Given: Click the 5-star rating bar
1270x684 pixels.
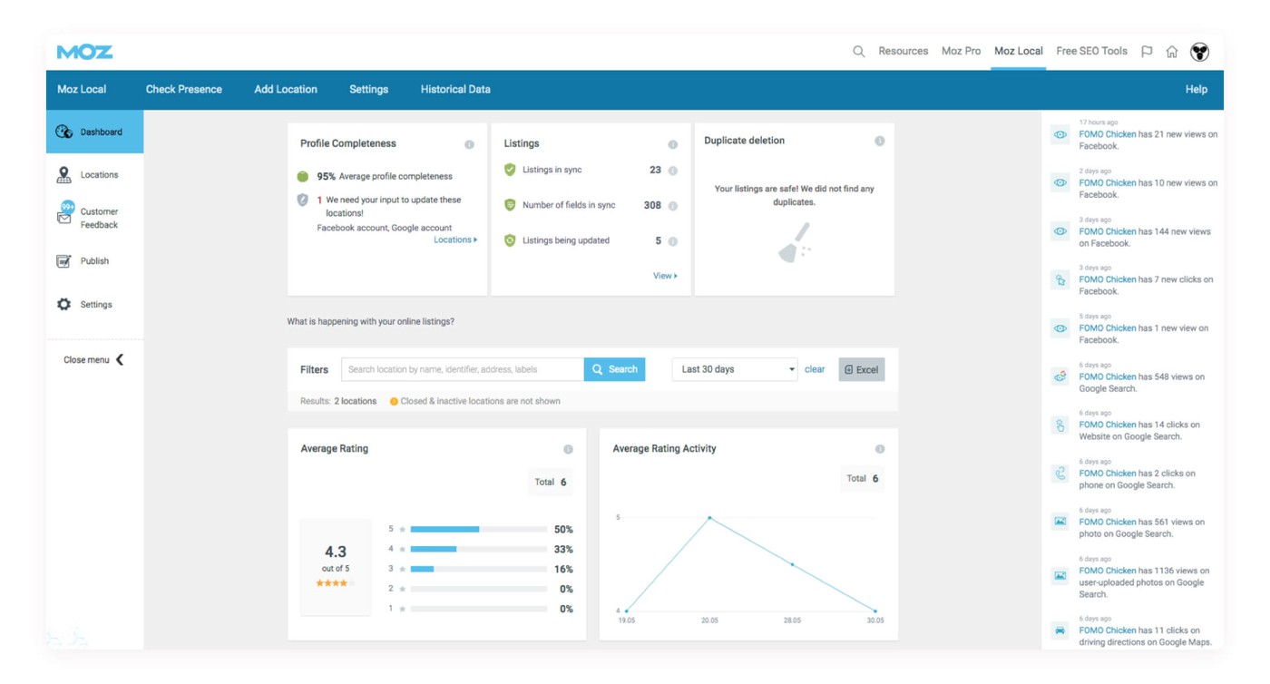Looking at the screenshot, I should [479, 529].
